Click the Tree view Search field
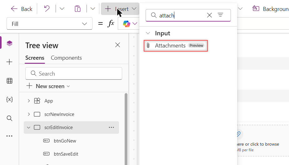This screenshot has height=165, width=289. (x=74, y=73)
